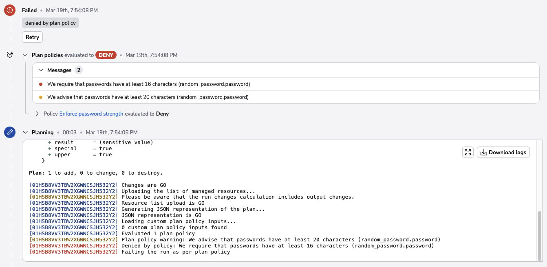547x267 pixels.
Task: Open the Enforce password strength policy link
Action: [91, 114]
